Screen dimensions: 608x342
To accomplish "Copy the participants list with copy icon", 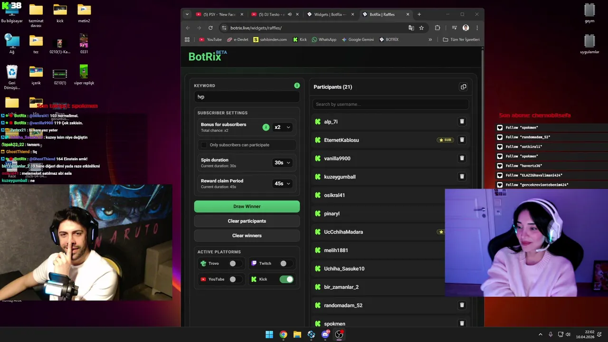I will 463,87.
